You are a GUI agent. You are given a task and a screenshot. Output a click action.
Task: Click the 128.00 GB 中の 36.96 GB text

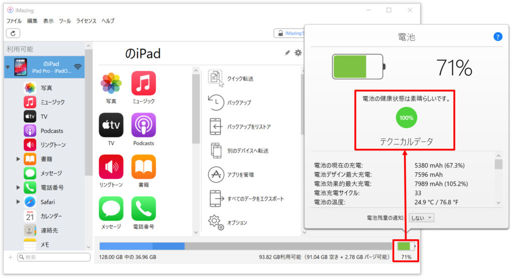pos(127,257)
